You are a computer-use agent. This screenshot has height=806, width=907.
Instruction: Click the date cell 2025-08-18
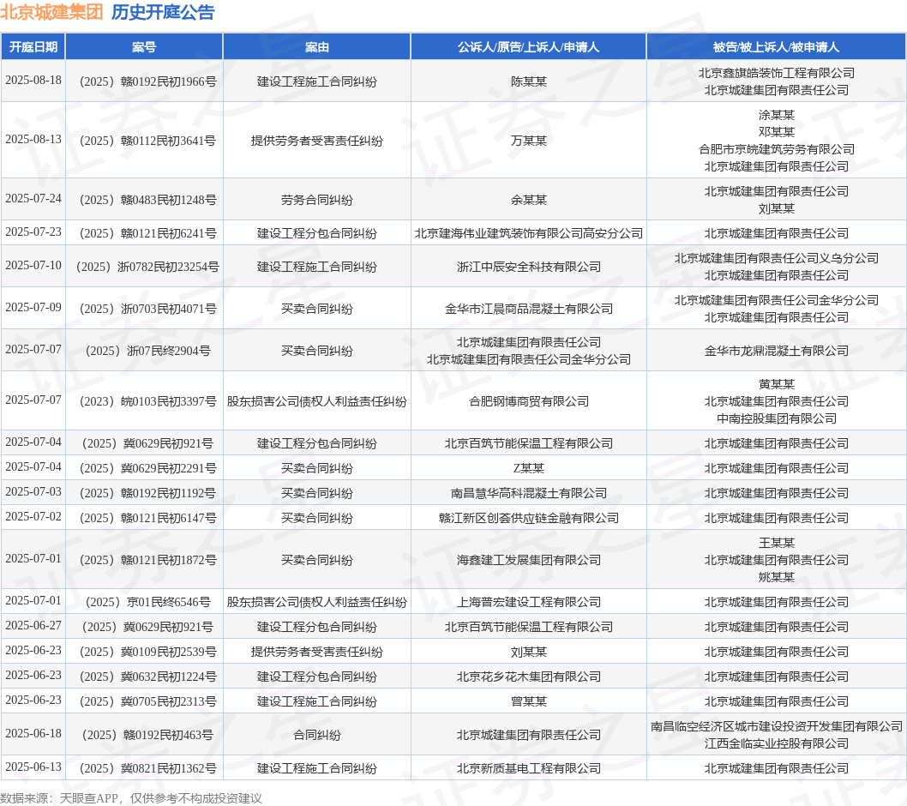click(33, 81)
